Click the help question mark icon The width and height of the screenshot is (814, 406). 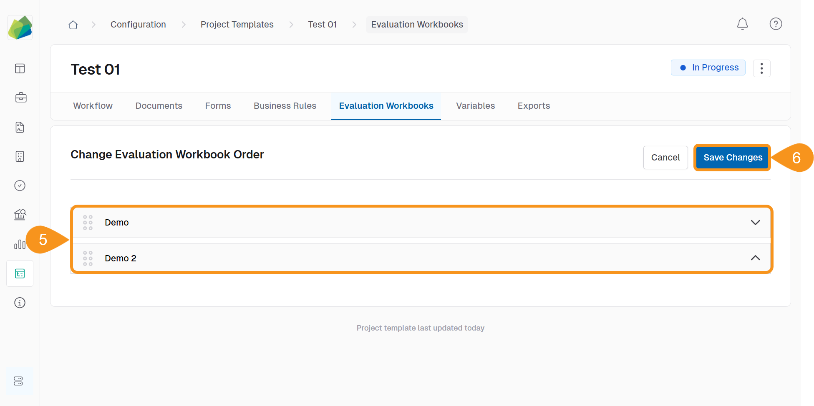coord(776,24)
